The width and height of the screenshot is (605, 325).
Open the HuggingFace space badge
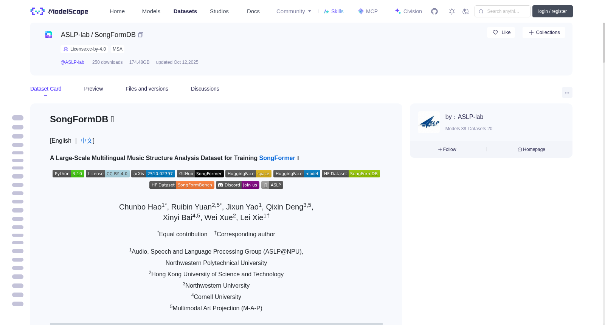(x=248, y=174)
